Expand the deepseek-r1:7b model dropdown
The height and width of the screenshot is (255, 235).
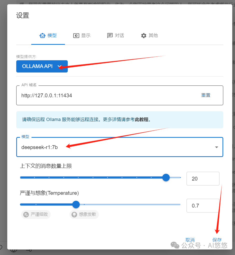(120, 147)
